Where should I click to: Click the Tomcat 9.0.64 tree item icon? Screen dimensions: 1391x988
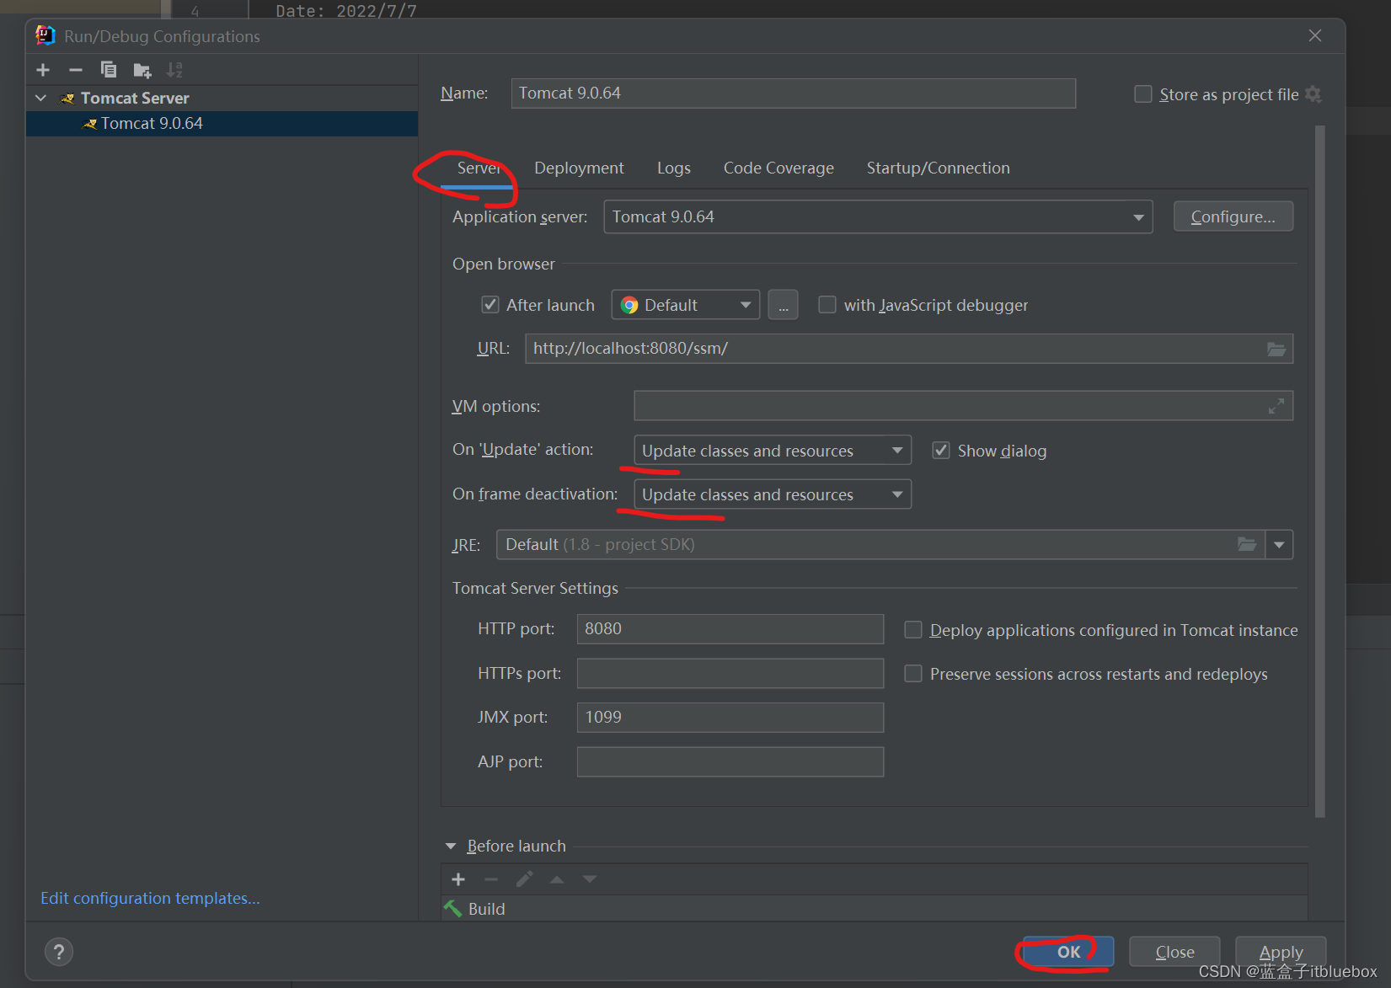click(x=89, y=124)
